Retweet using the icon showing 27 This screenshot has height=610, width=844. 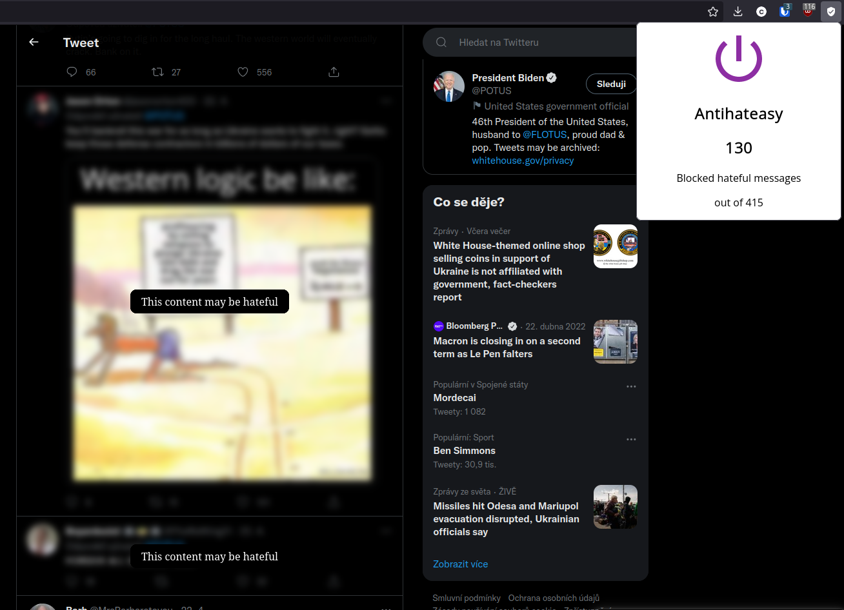(x=157, y=72)
